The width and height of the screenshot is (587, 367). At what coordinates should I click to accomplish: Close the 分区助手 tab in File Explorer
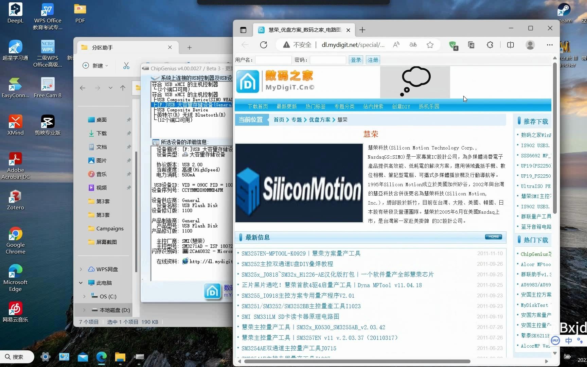coord(170,47)
